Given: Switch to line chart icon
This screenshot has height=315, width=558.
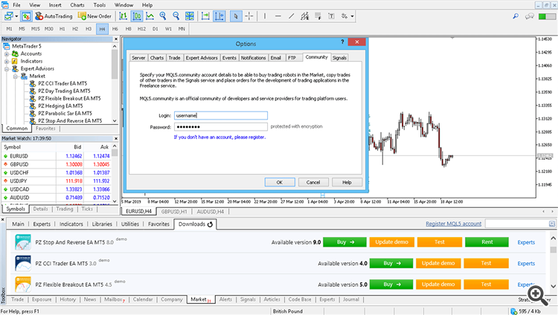Looking at the screenshot, I should click(150, 16).
